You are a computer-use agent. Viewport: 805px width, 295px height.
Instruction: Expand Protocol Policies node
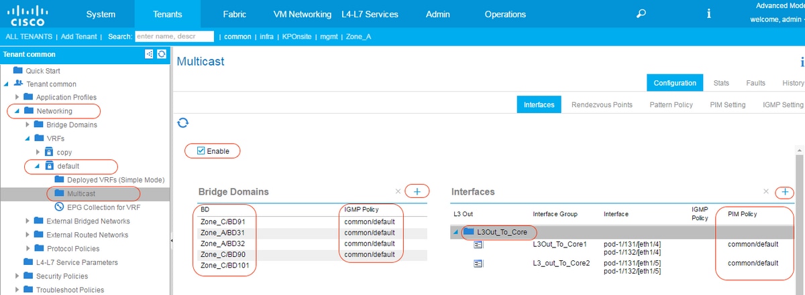28,248
